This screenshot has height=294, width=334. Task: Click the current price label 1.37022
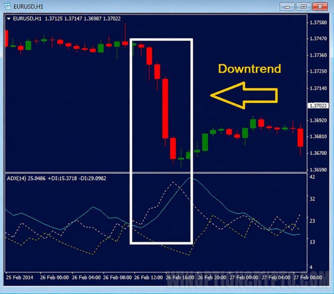click(x=318, y=105)
